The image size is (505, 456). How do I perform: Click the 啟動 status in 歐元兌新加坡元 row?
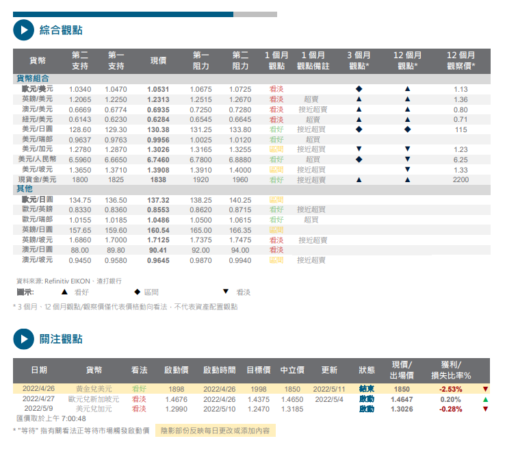tap(367, 399)
